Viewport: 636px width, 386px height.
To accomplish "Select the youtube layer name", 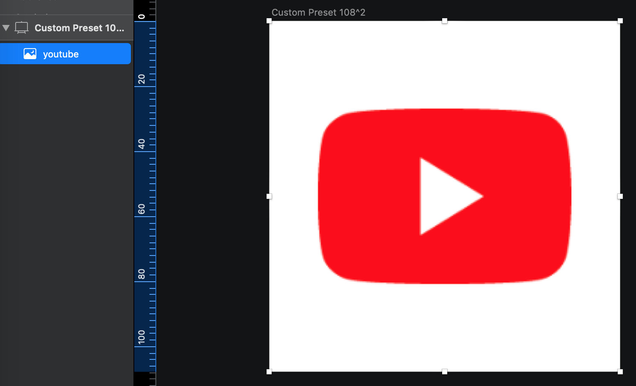I will pyautogui.click(x=61, y=54).
